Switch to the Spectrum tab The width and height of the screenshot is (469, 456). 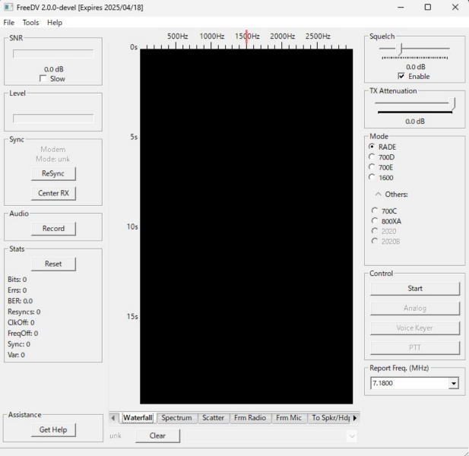[176, 418]
